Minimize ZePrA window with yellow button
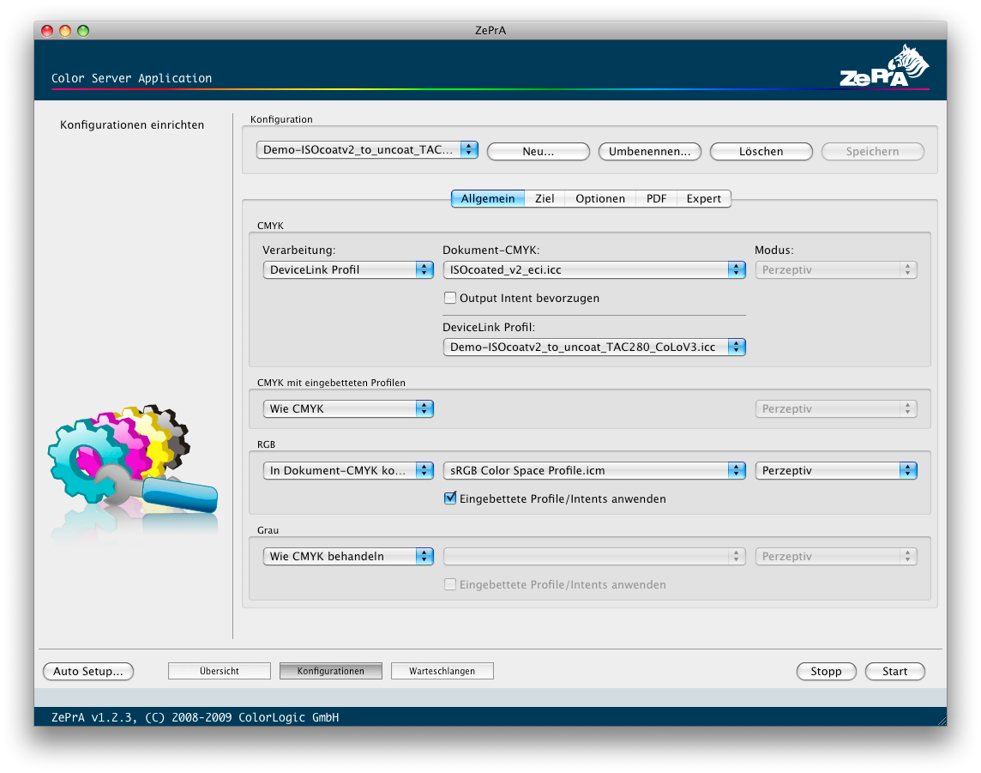This screenshot has width=981, height=773. [65, 30]
